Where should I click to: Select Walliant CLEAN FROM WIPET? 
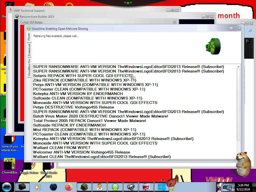pos(62,147)
